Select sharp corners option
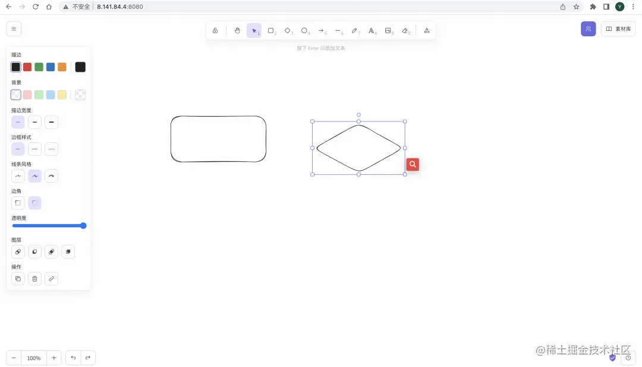Screen dimensions: 642x367 click(18, 203)
